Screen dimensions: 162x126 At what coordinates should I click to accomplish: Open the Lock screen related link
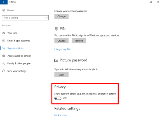pyautogui.click(x=60, y=115)
